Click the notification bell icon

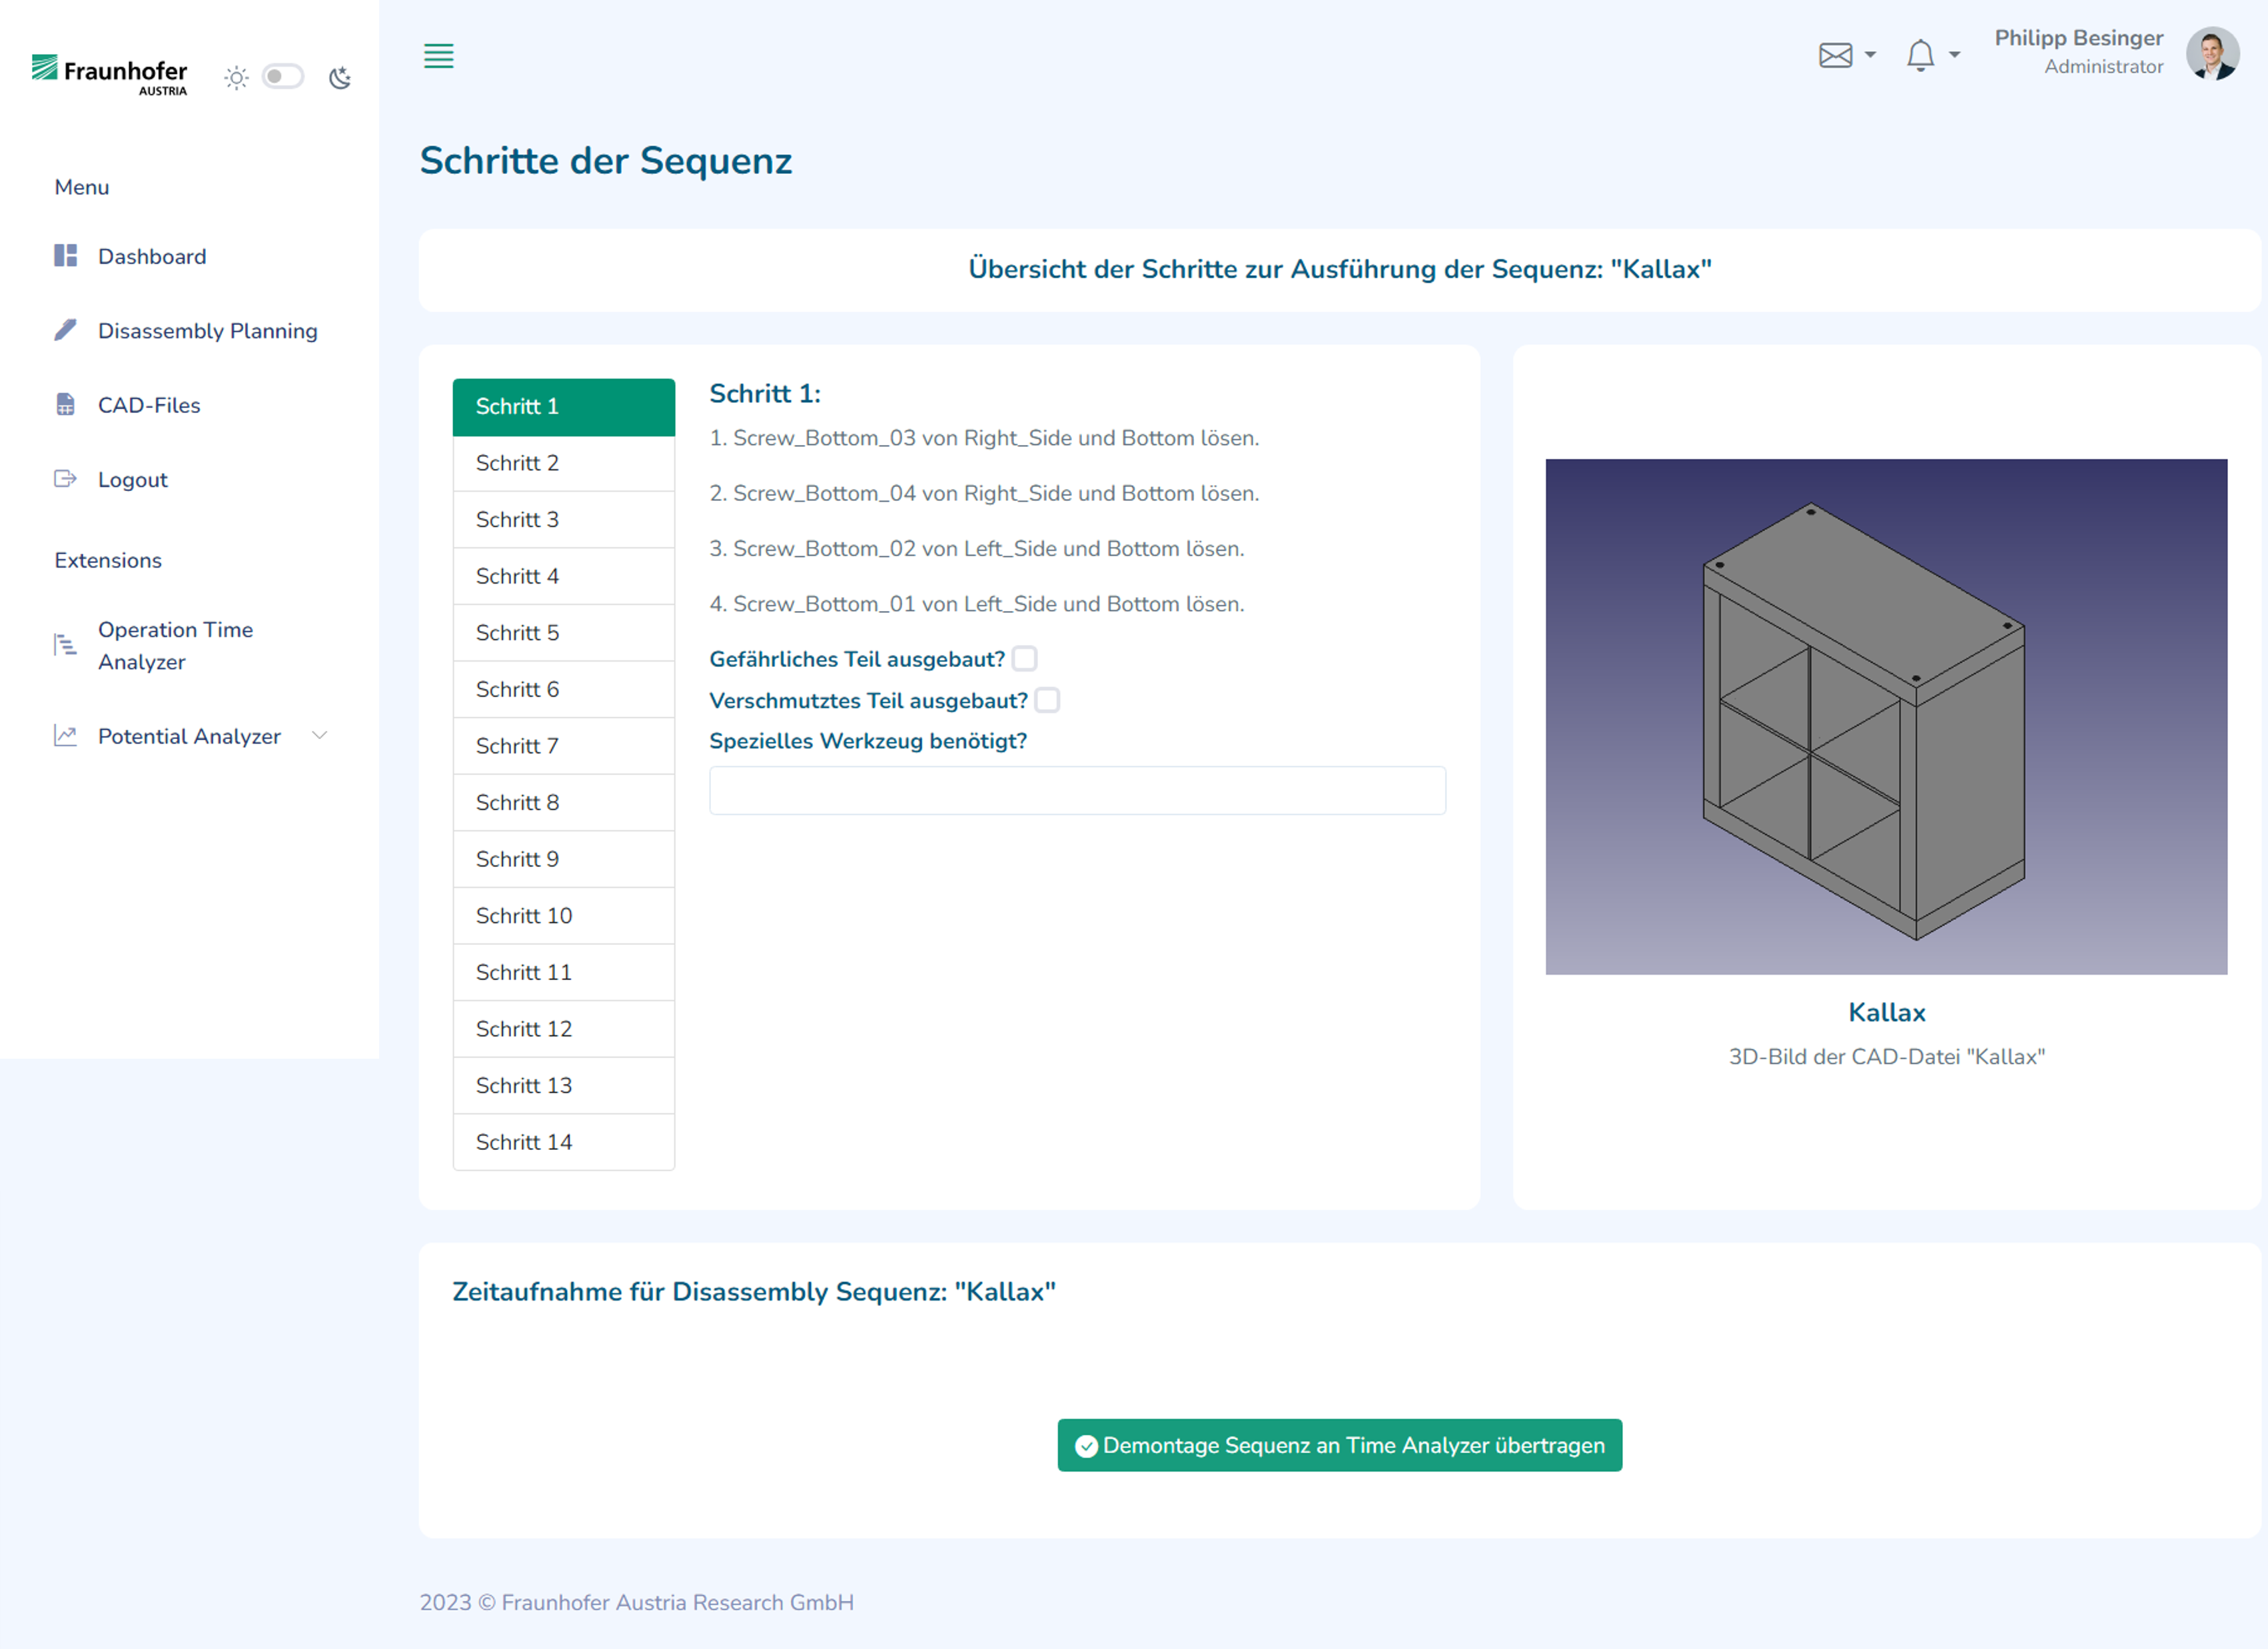tap(1920, 55)
